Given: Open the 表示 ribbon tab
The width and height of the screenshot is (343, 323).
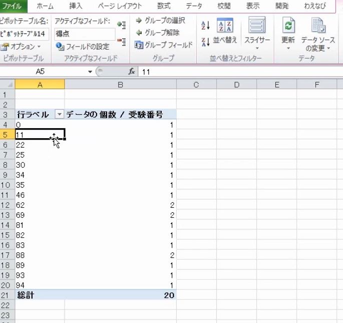Looking at the screenshot, I should point(253,6).
